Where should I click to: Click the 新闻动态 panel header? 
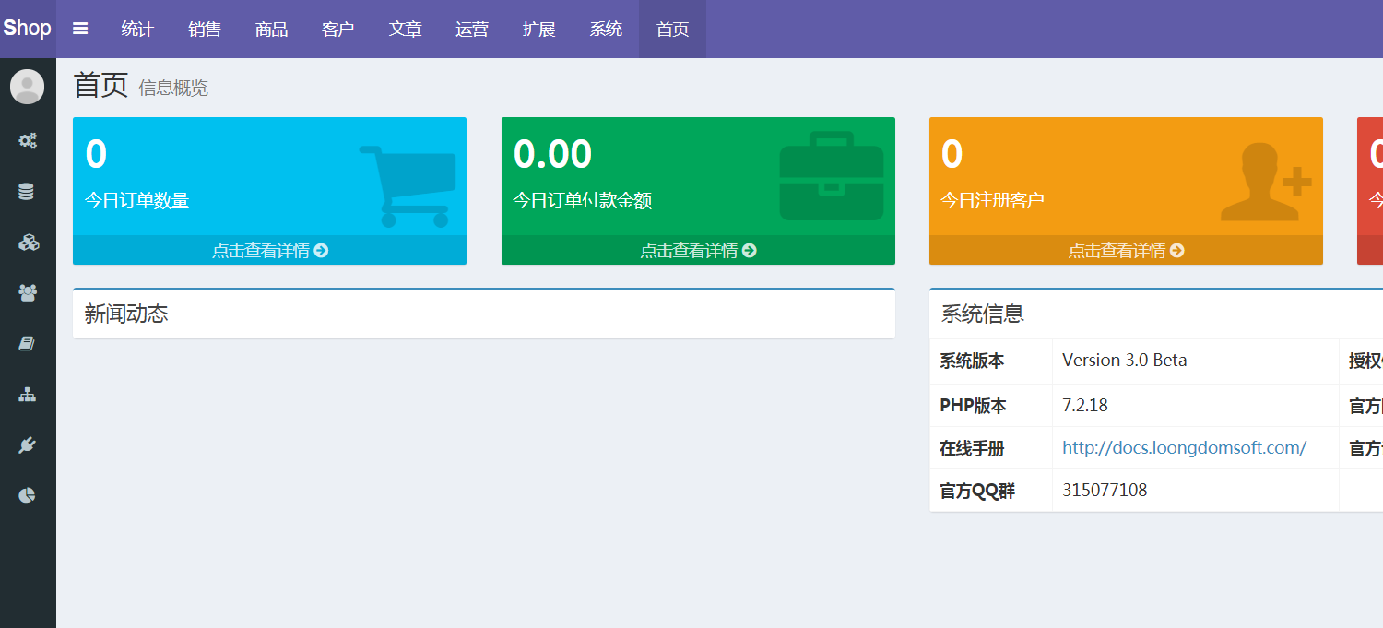[484, 314]
